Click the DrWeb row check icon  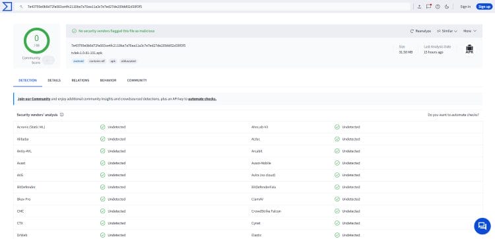(102, 235)
